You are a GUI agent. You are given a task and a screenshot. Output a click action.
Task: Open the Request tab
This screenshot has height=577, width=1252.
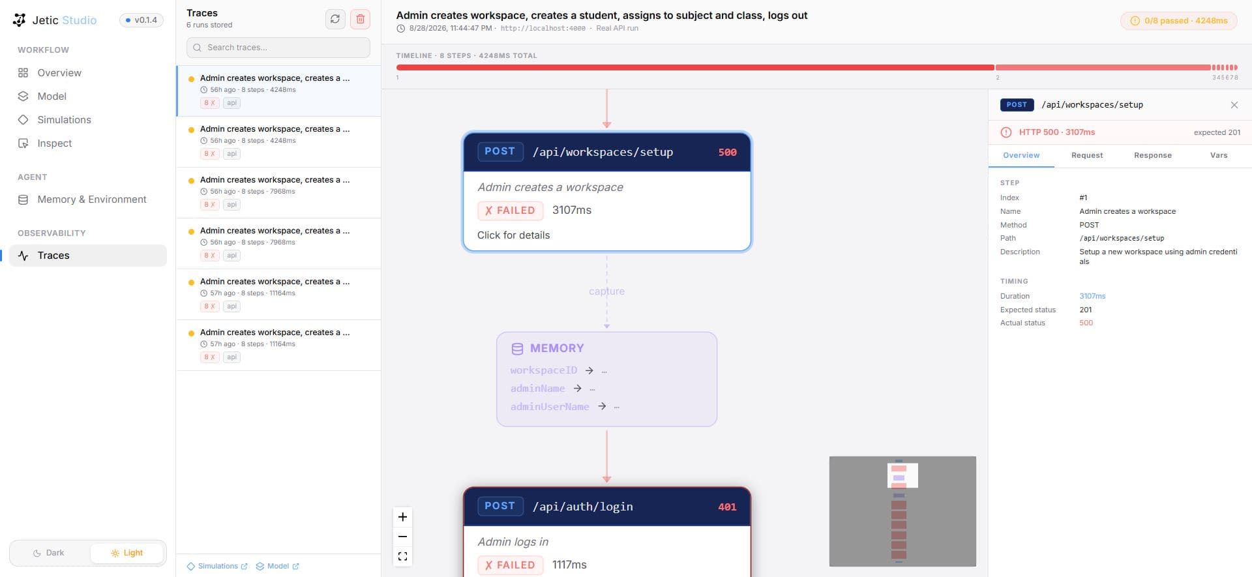tap(1087, 155)
